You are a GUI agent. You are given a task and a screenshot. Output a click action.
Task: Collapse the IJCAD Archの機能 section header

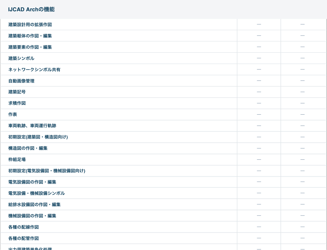(x=31, y=9)
